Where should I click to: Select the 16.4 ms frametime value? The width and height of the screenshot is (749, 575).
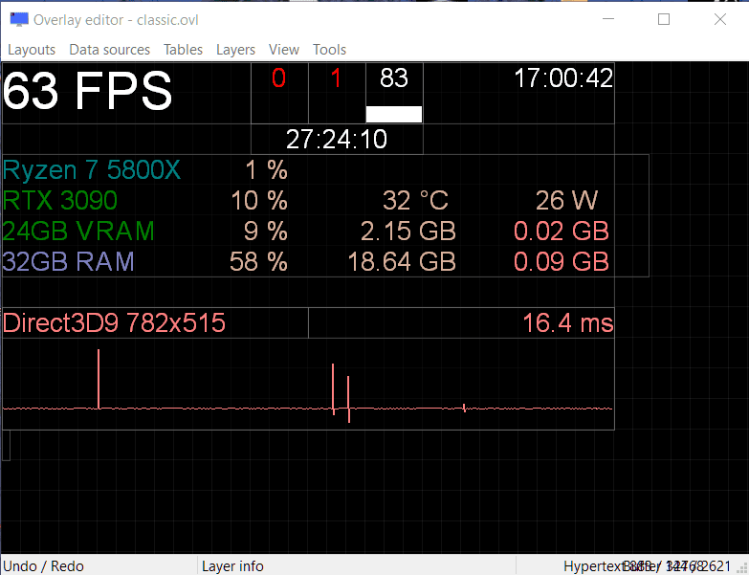[x=568, y=322]
